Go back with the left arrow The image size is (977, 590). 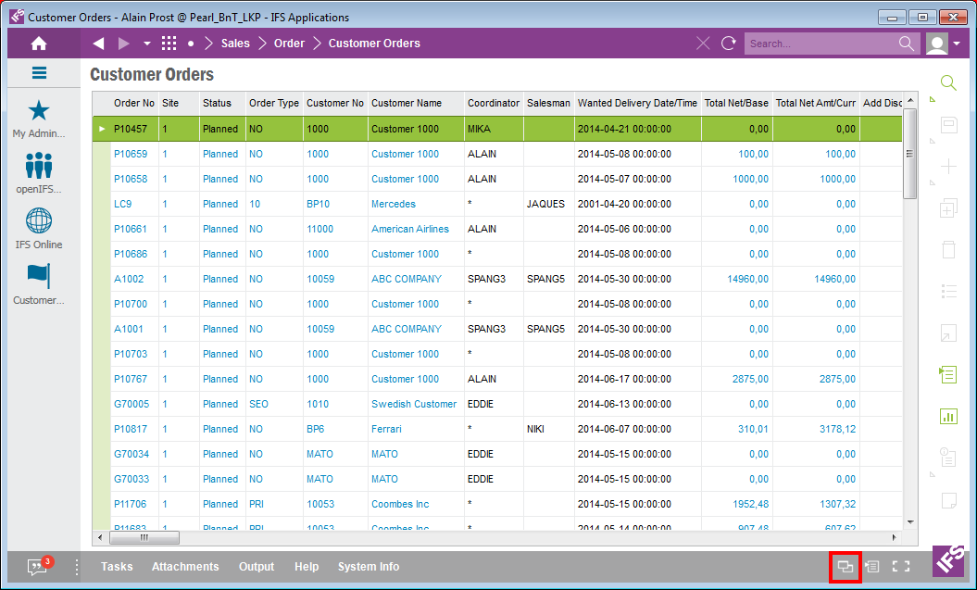click(x=99, y=44)
